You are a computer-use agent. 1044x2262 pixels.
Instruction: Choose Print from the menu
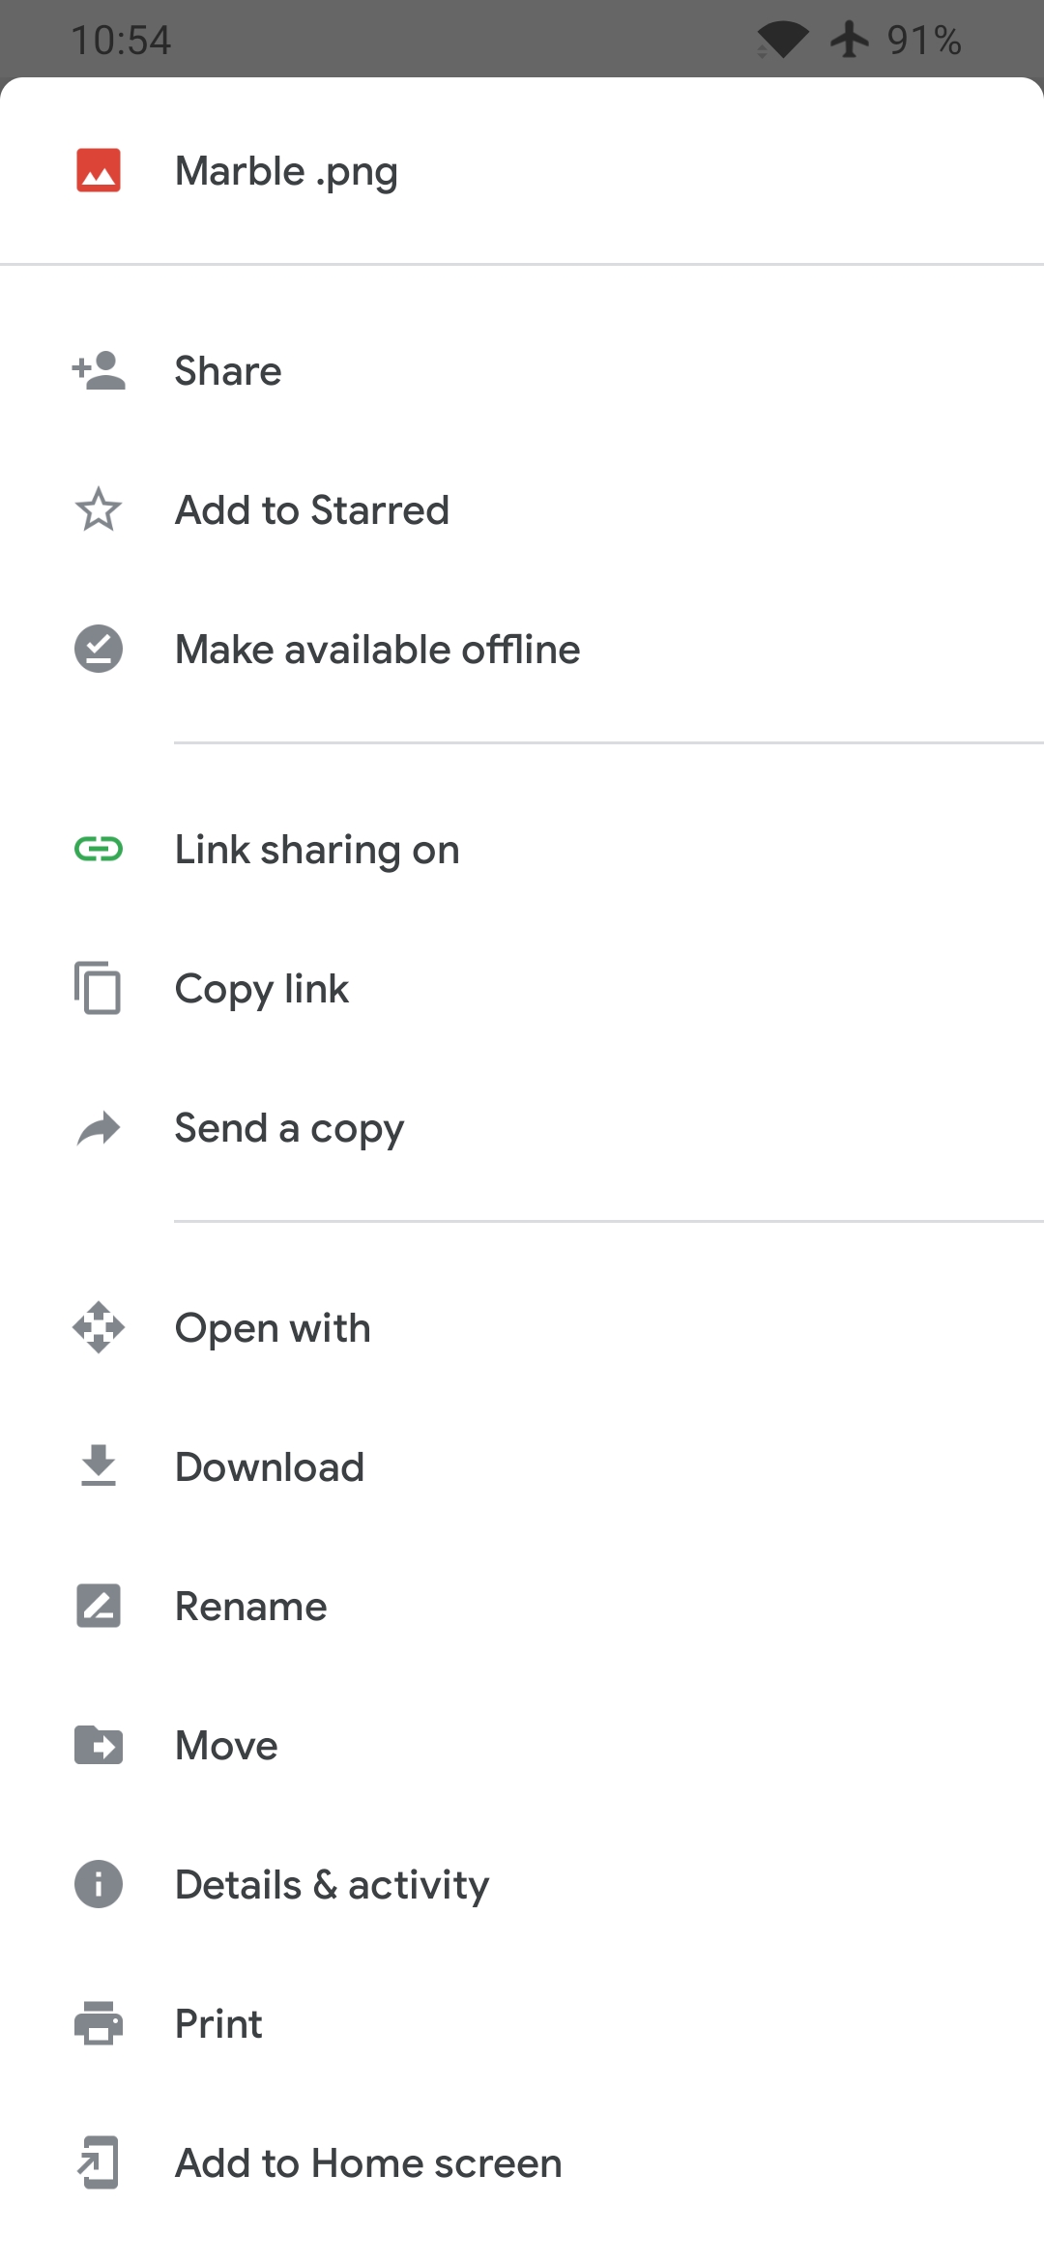pos(522,2023)
